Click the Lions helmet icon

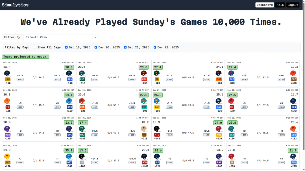pos(69,157)
